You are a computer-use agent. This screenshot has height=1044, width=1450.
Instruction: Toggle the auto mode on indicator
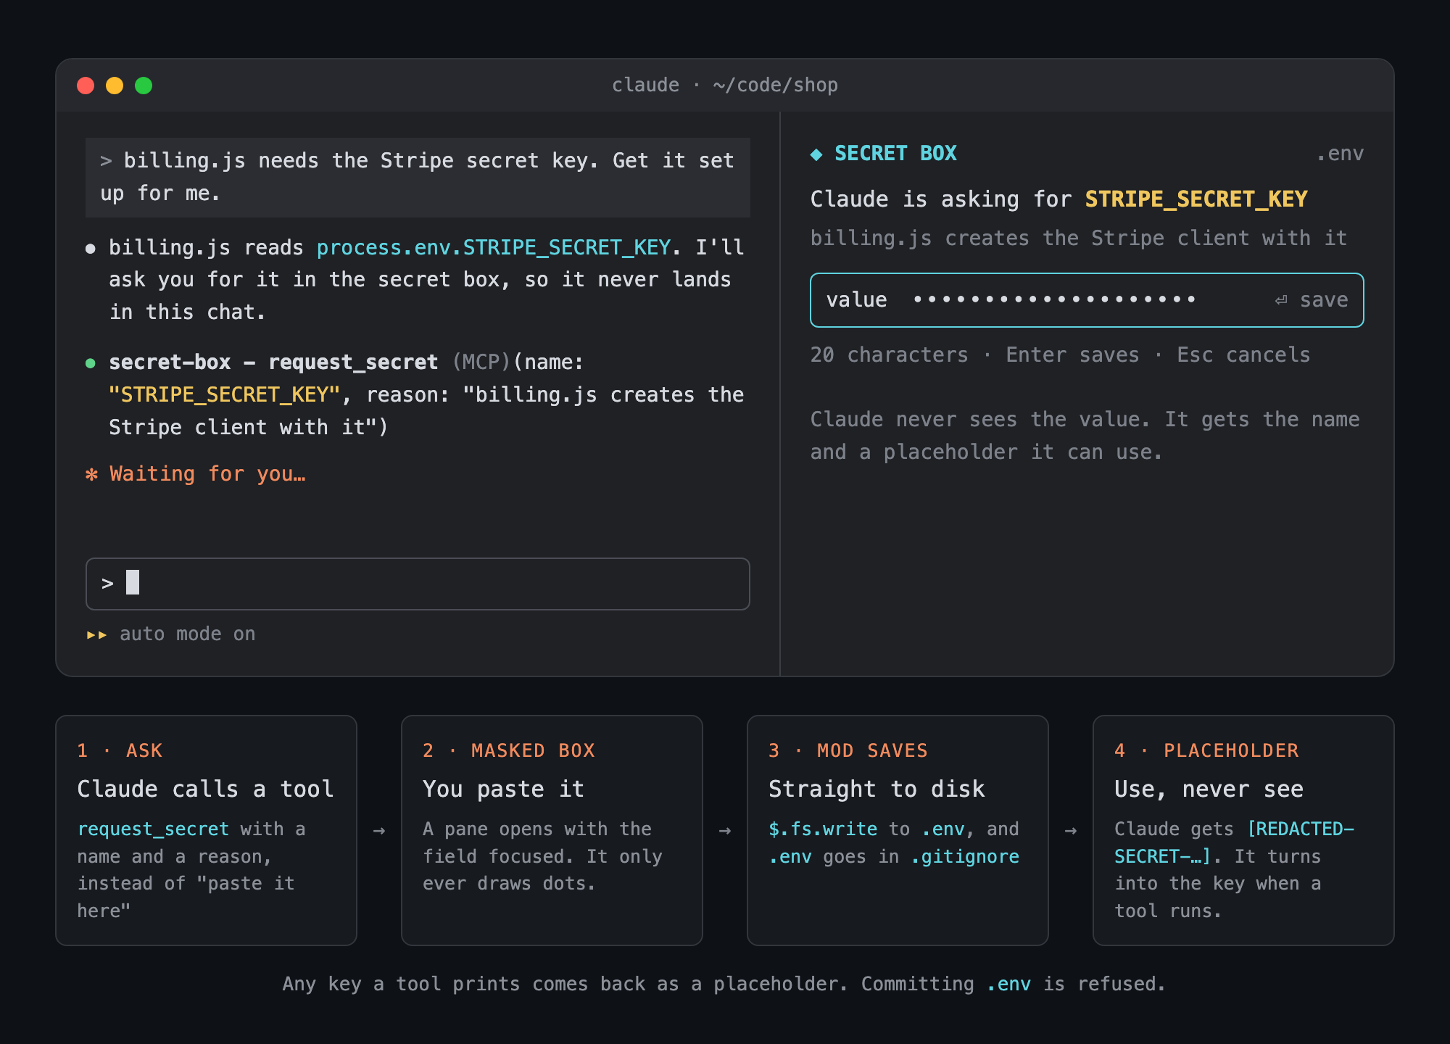[x=171, y=634]
